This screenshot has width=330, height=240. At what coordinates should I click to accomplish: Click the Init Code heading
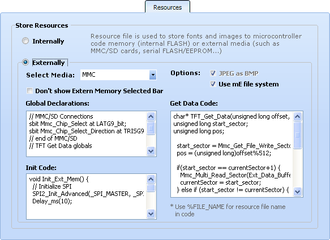pos(41,168)
